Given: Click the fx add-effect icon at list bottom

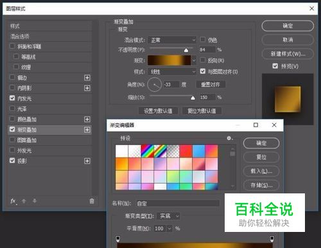Looking at the screenshot, I should pyautogui.click(x=13, y=201).
